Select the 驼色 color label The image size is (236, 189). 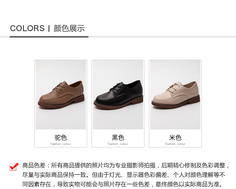click(x=61, y=138)
